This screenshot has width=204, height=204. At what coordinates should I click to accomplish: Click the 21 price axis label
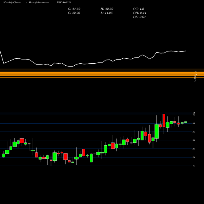pyautogui.click(x=194, y=157)
